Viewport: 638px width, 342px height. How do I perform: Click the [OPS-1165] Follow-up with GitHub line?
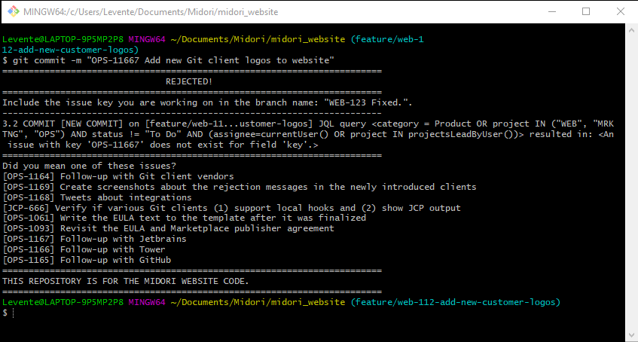click(x=87, y=260)
